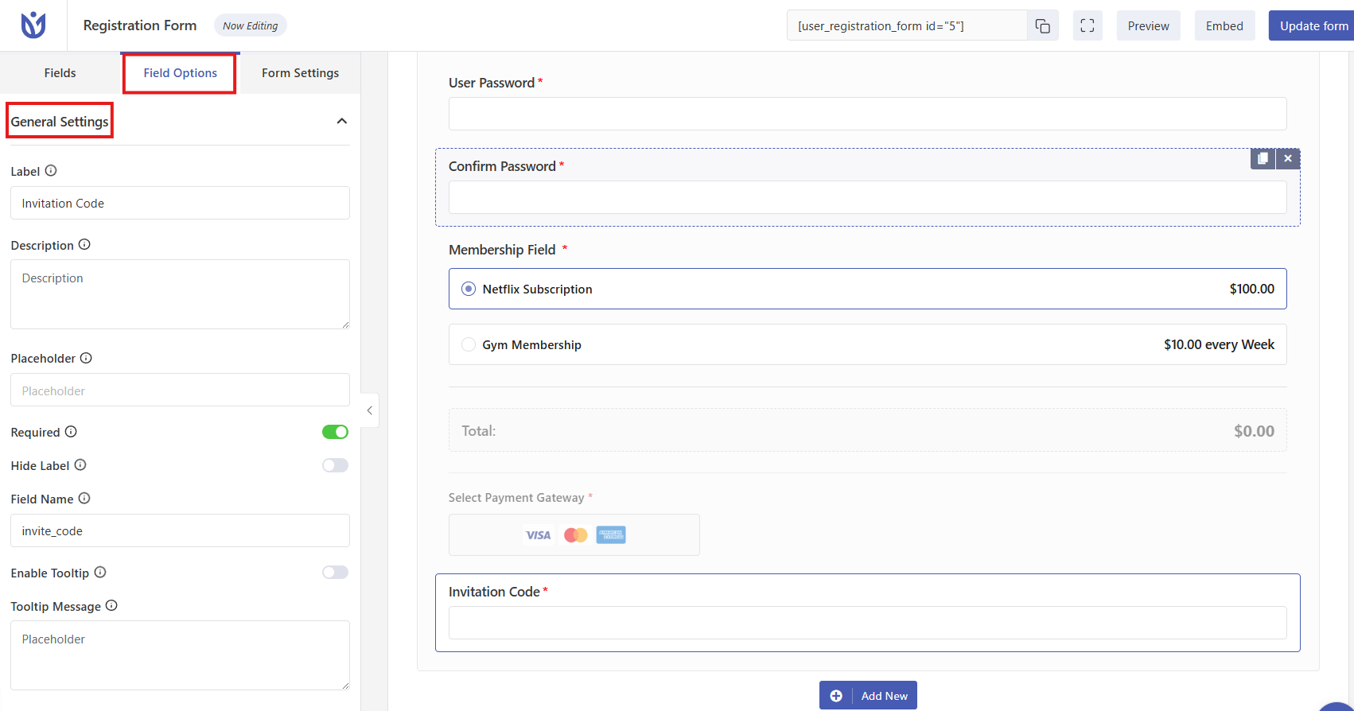This screenshot has width=1354, height=711.
Task: Select Netflix Subscription radio button
Action: [x=469, y=289]
